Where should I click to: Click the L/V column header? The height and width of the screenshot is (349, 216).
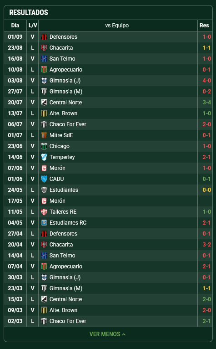coord(33,26)
